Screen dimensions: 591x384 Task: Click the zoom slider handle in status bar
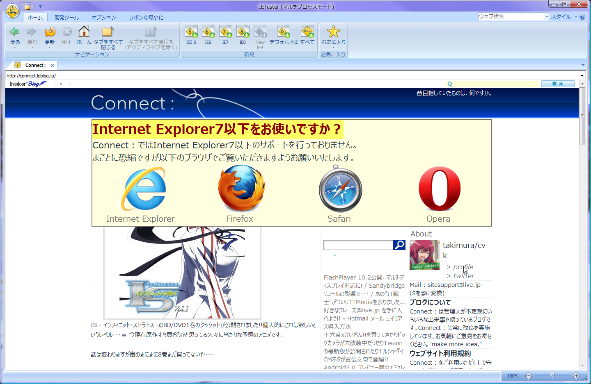coord(552,376)
